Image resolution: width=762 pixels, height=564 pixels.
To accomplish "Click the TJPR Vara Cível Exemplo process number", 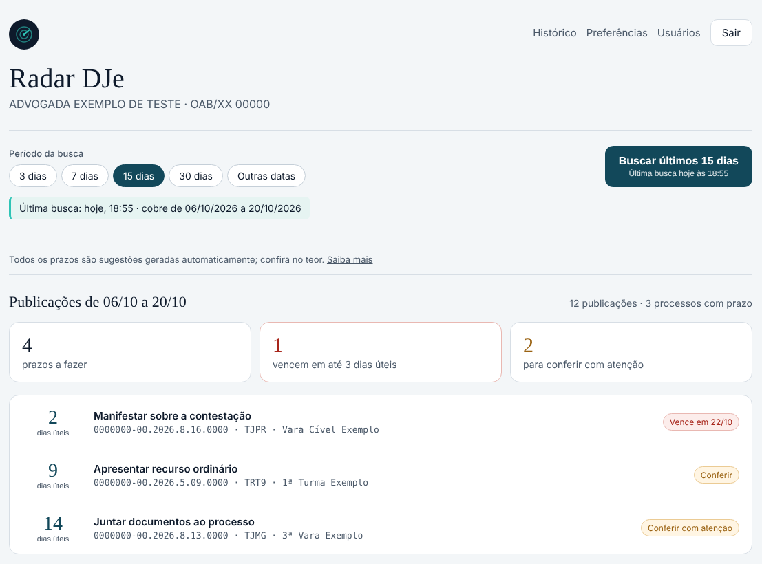I will (161, 429).
